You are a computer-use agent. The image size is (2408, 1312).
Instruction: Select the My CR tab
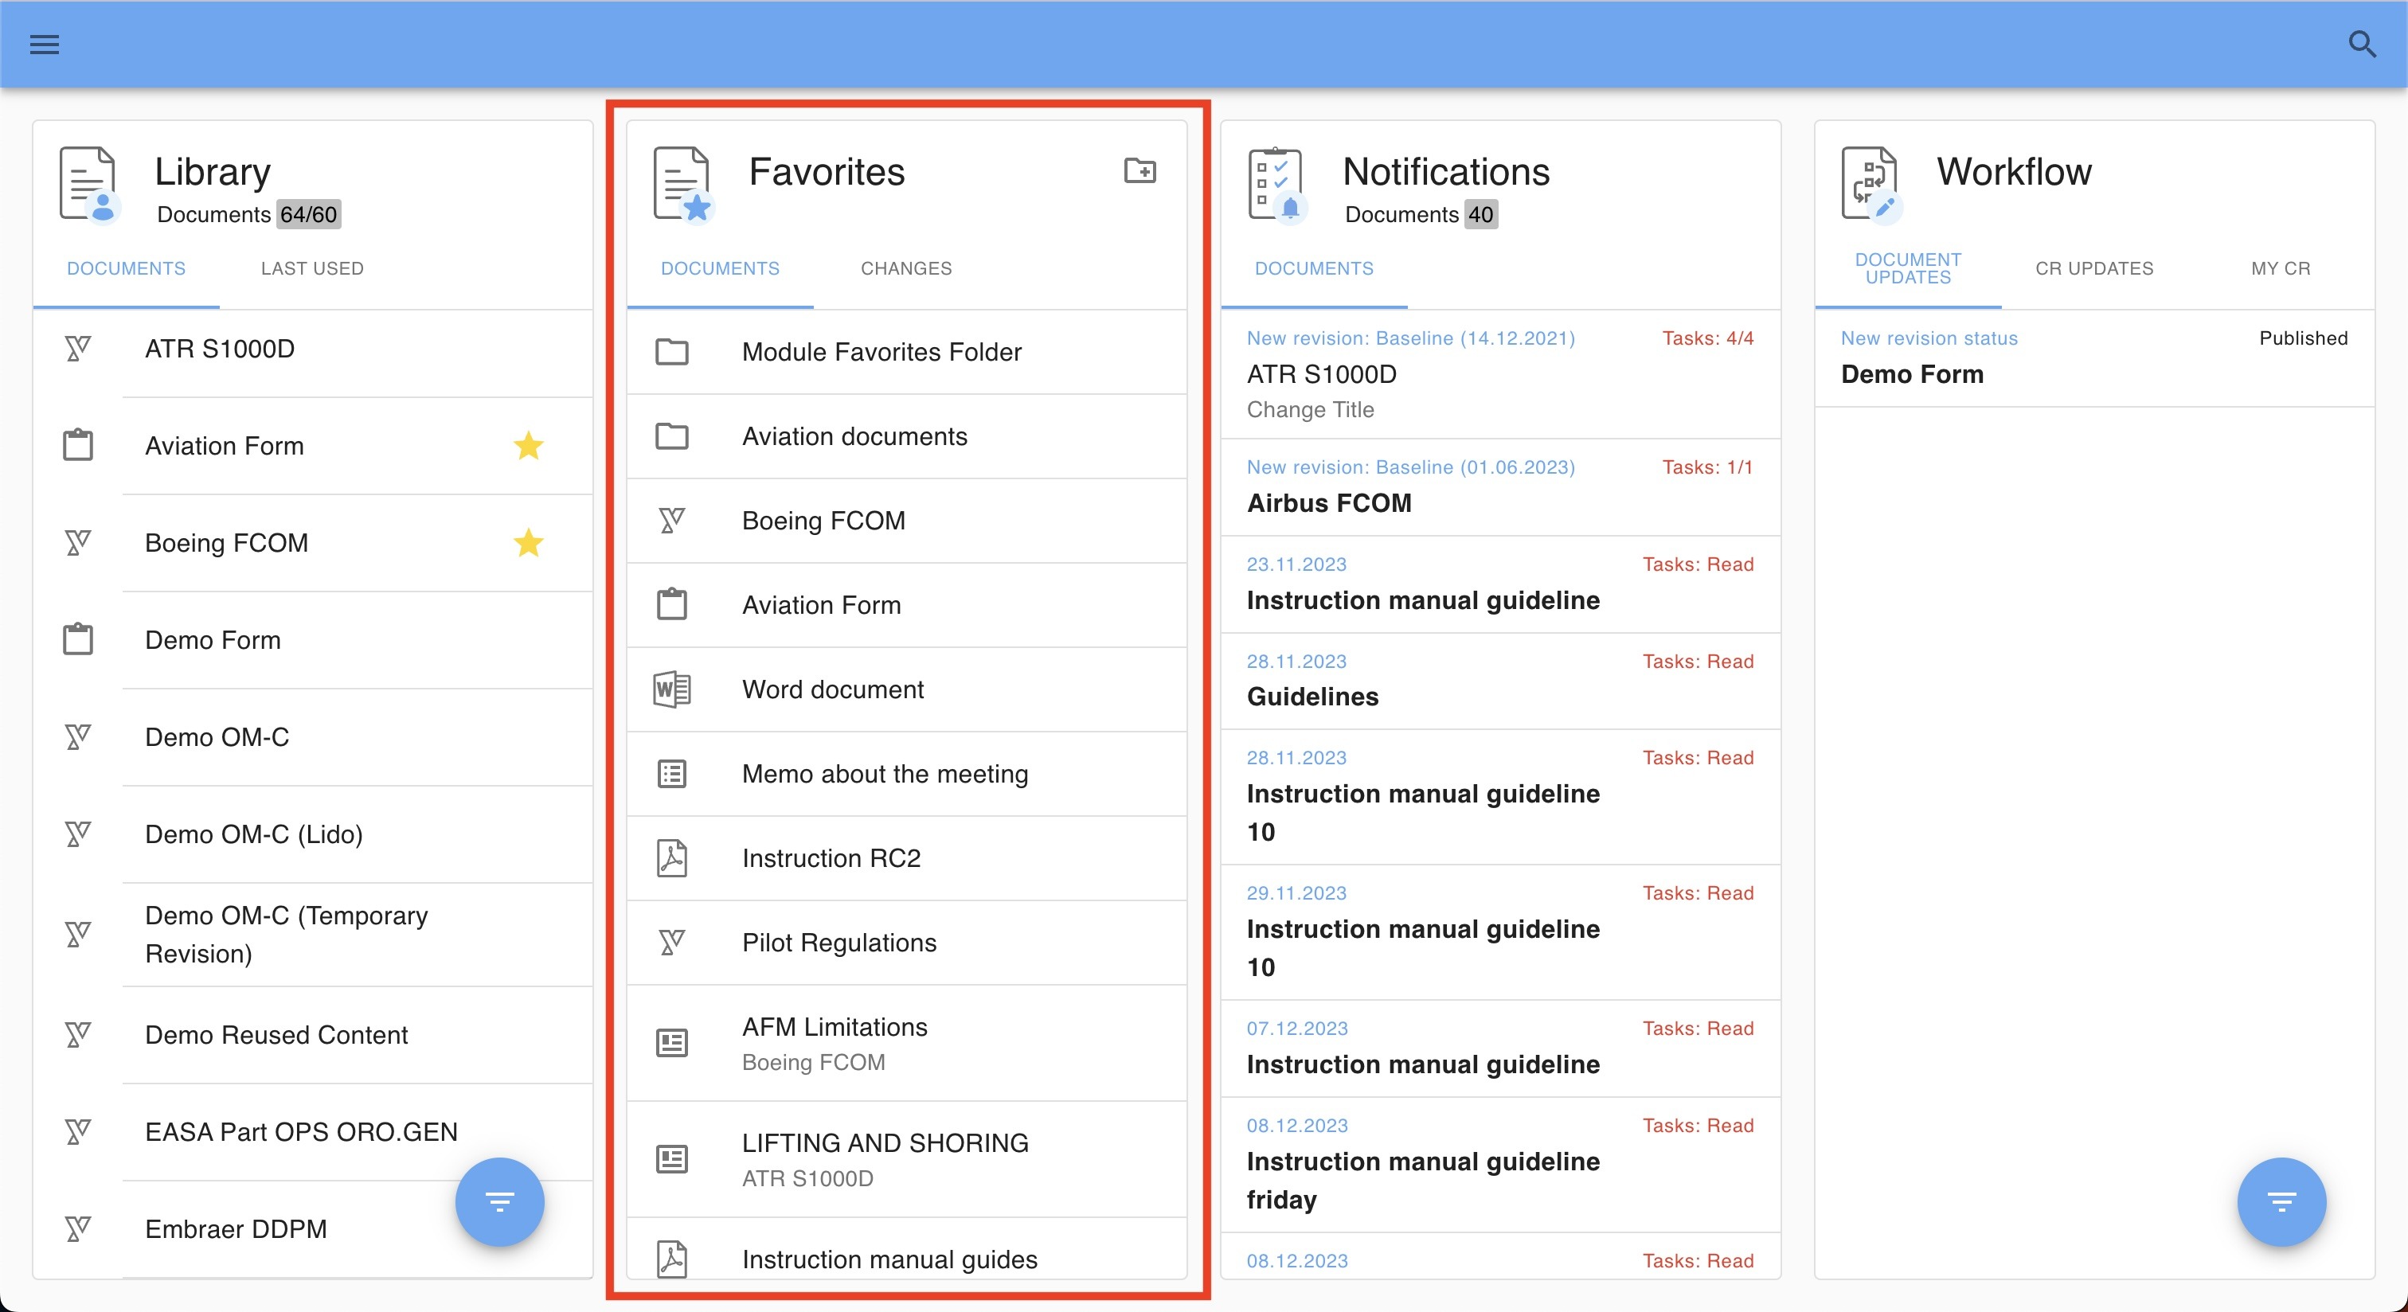point(2280,269)
